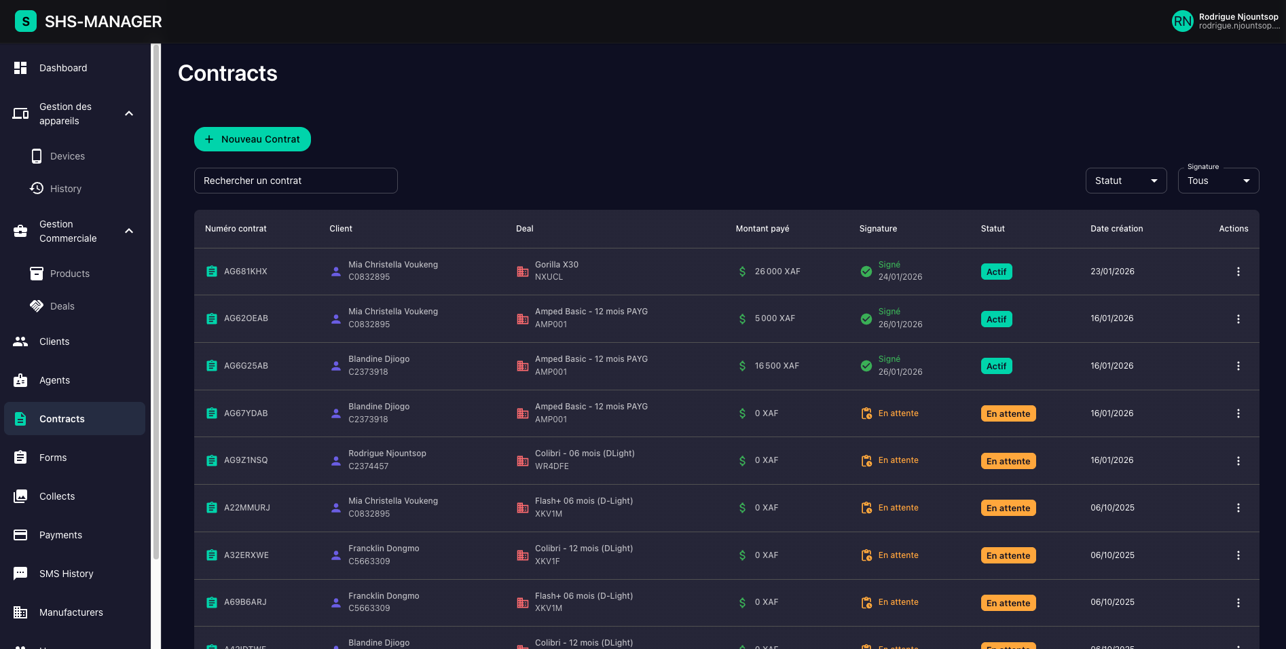Collapse the Gestion des appareils section
Image resolution: width=1286 pixels, height=649 pixels.
[129, 113]
